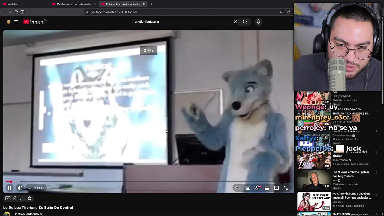Open the player settings gear menu
Screen dimensions: 384x216
[257, 188]
